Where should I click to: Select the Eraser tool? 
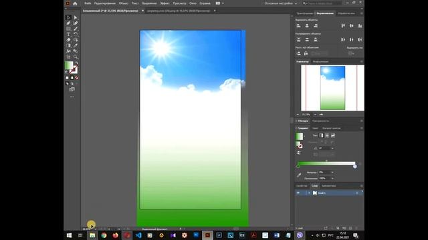pyautogui.click(x=68, y=40)
